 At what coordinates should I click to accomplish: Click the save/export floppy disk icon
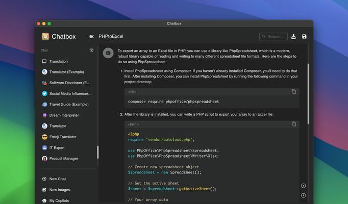[x=304, y=37]
